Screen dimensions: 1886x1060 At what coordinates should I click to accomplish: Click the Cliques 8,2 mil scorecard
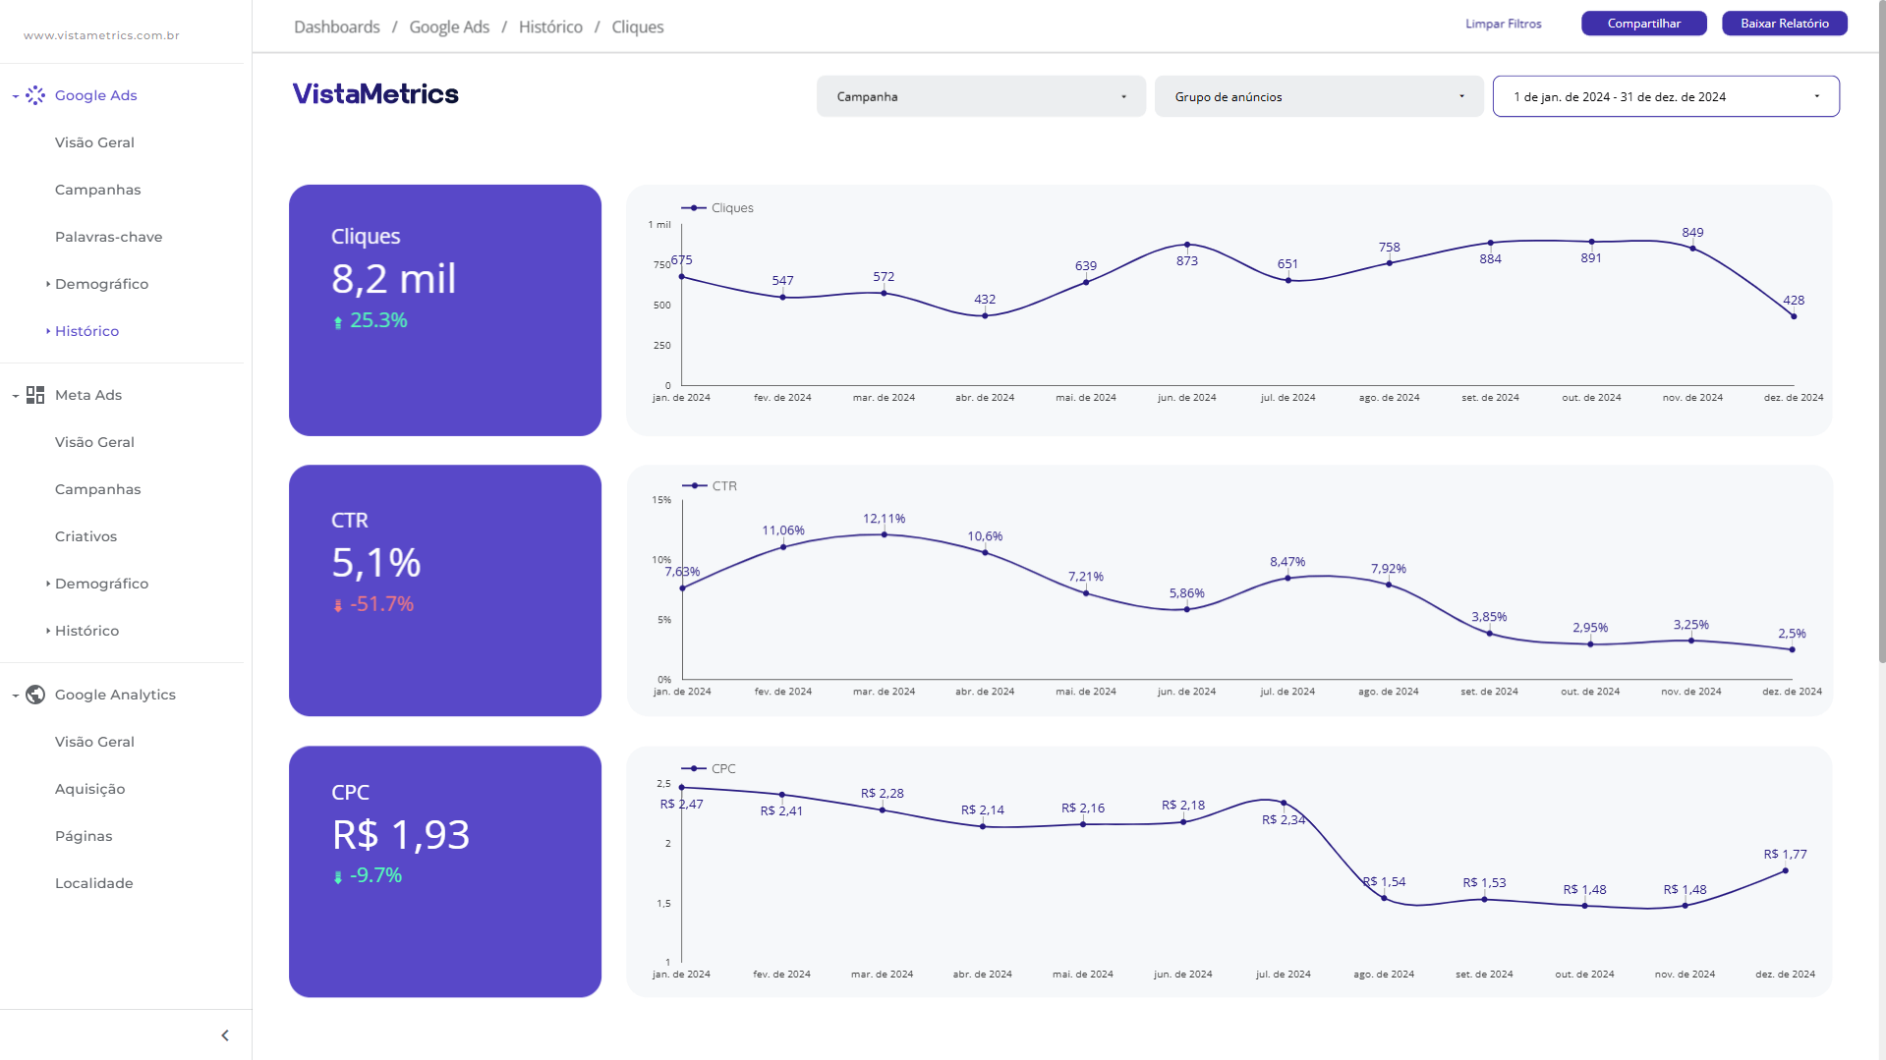pyautogui.click(x=445, y=310)
